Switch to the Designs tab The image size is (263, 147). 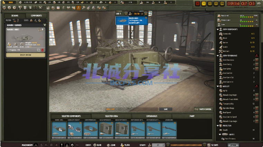coord(15,16)
